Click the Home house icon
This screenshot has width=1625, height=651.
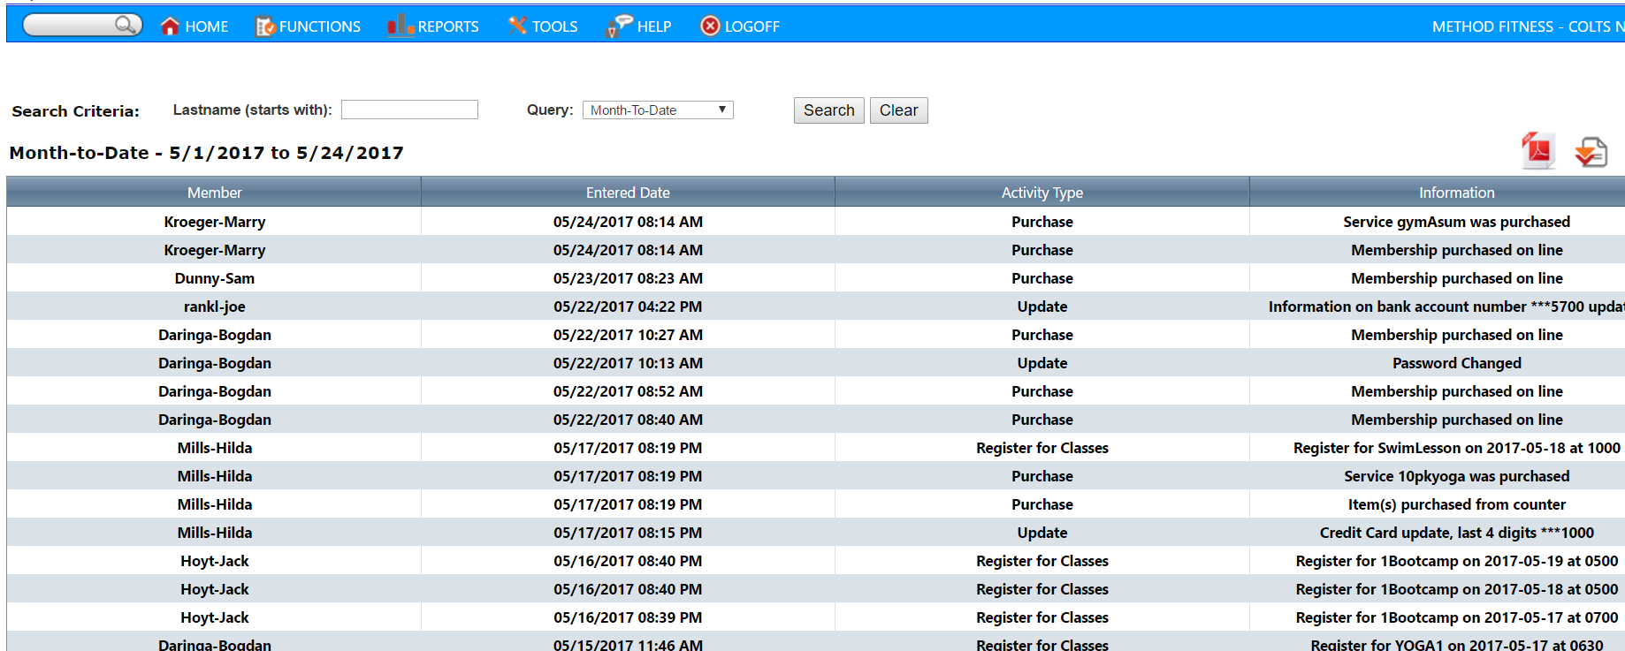(170, 26)
